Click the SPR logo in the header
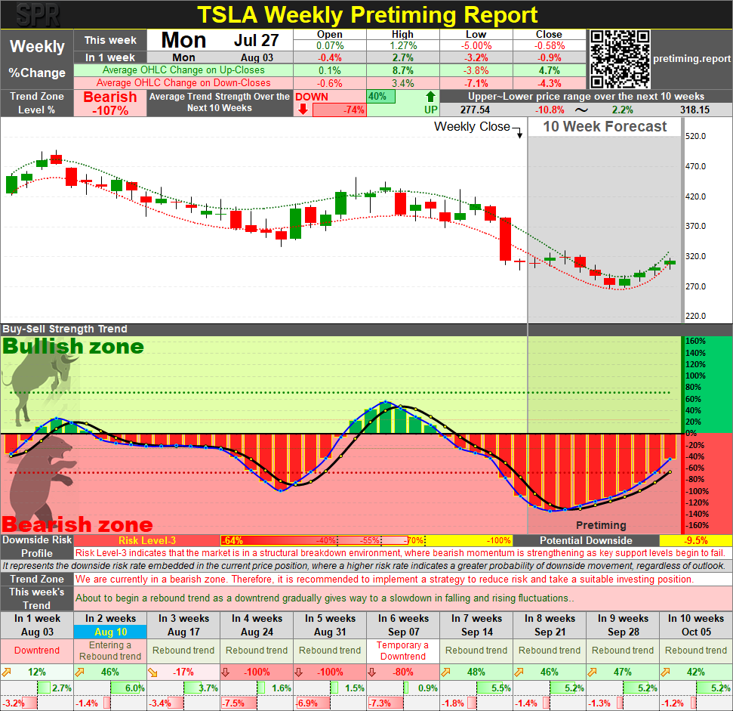The height and width of the screenshot is (711, 733). pos(38,15)
